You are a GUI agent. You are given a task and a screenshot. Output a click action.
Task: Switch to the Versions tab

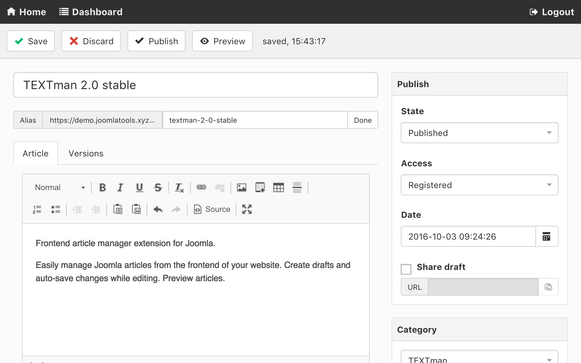(x=86, y=153)
